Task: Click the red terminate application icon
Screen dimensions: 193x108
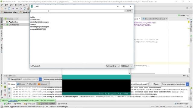Action: click(5, 95)
